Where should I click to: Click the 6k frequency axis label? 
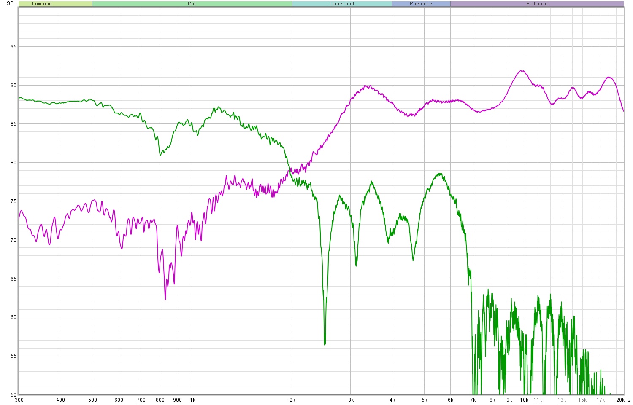coord(451,400)
